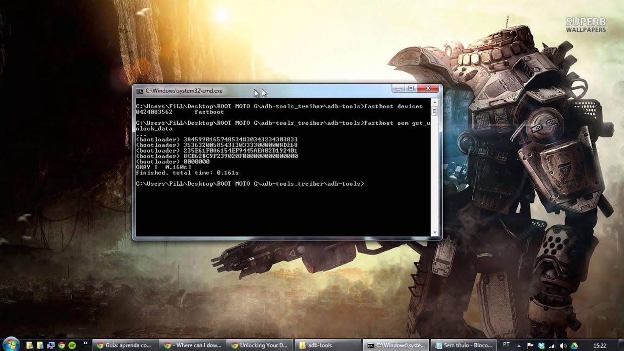Switch to the 'Unlocking Your D...' Chrome window
Image resolution: width=624 pixels, height=351 pixels.
point(260,345)
